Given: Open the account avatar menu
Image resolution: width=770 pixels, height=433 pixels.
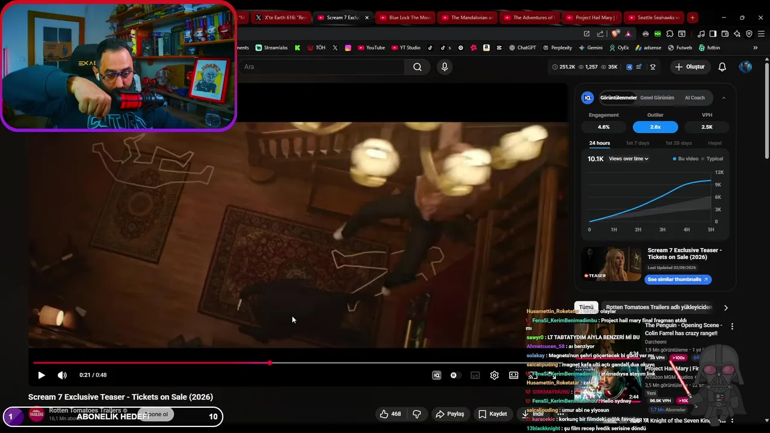Looking at the screenshot, I should [x=745, y=67].
